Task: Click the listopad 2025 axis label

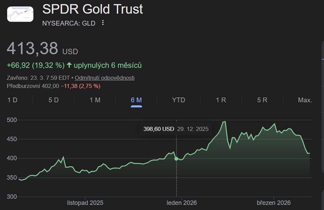Action: 85,202
